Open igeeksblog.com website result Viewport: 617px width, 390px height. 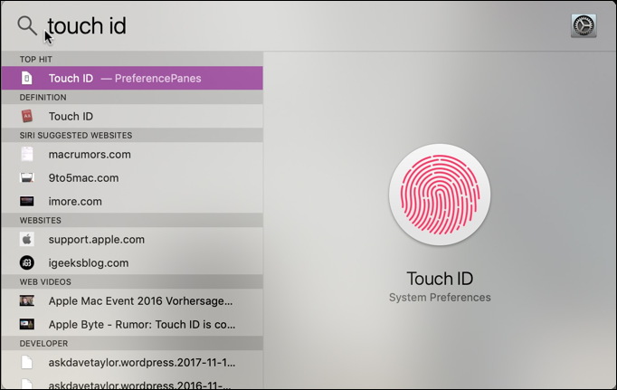[x=132, y=262]
